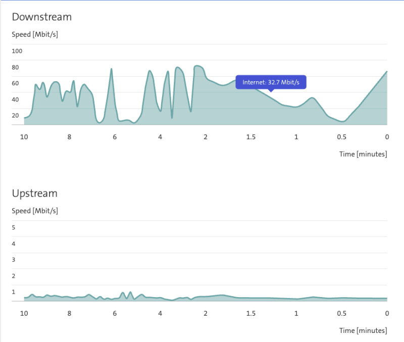Image resolution: width=404 pixels, height=342 pixels.
Task: Click the Downstream chart heading
Action: tap(42, 17)
